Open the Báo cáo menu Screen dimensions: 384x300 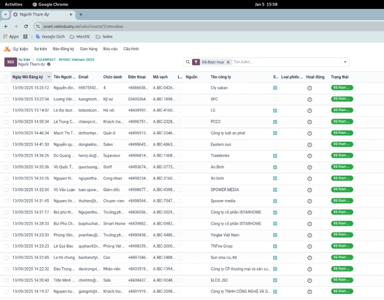[x=110, y=49]
